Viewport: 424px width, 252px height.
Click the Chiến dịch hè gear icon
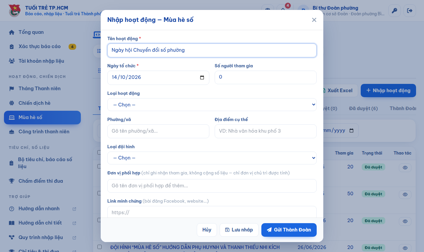point(12,103)
